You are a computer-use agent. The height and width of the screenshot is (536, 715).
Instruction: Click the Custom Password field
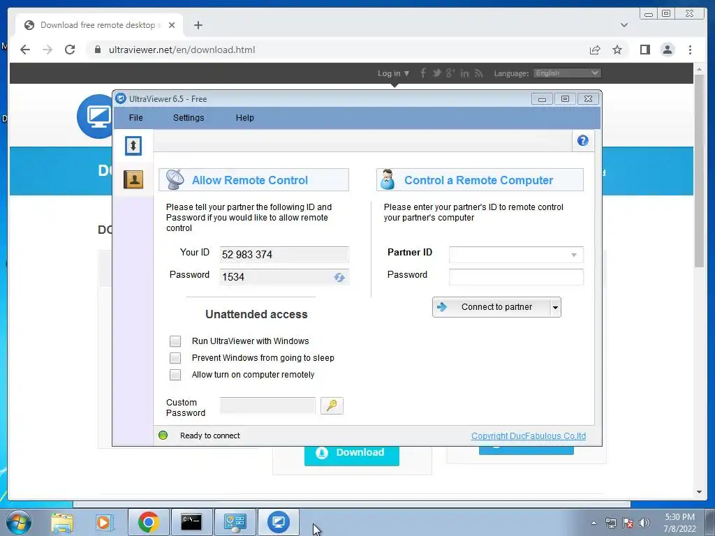(x=267, y=405)
